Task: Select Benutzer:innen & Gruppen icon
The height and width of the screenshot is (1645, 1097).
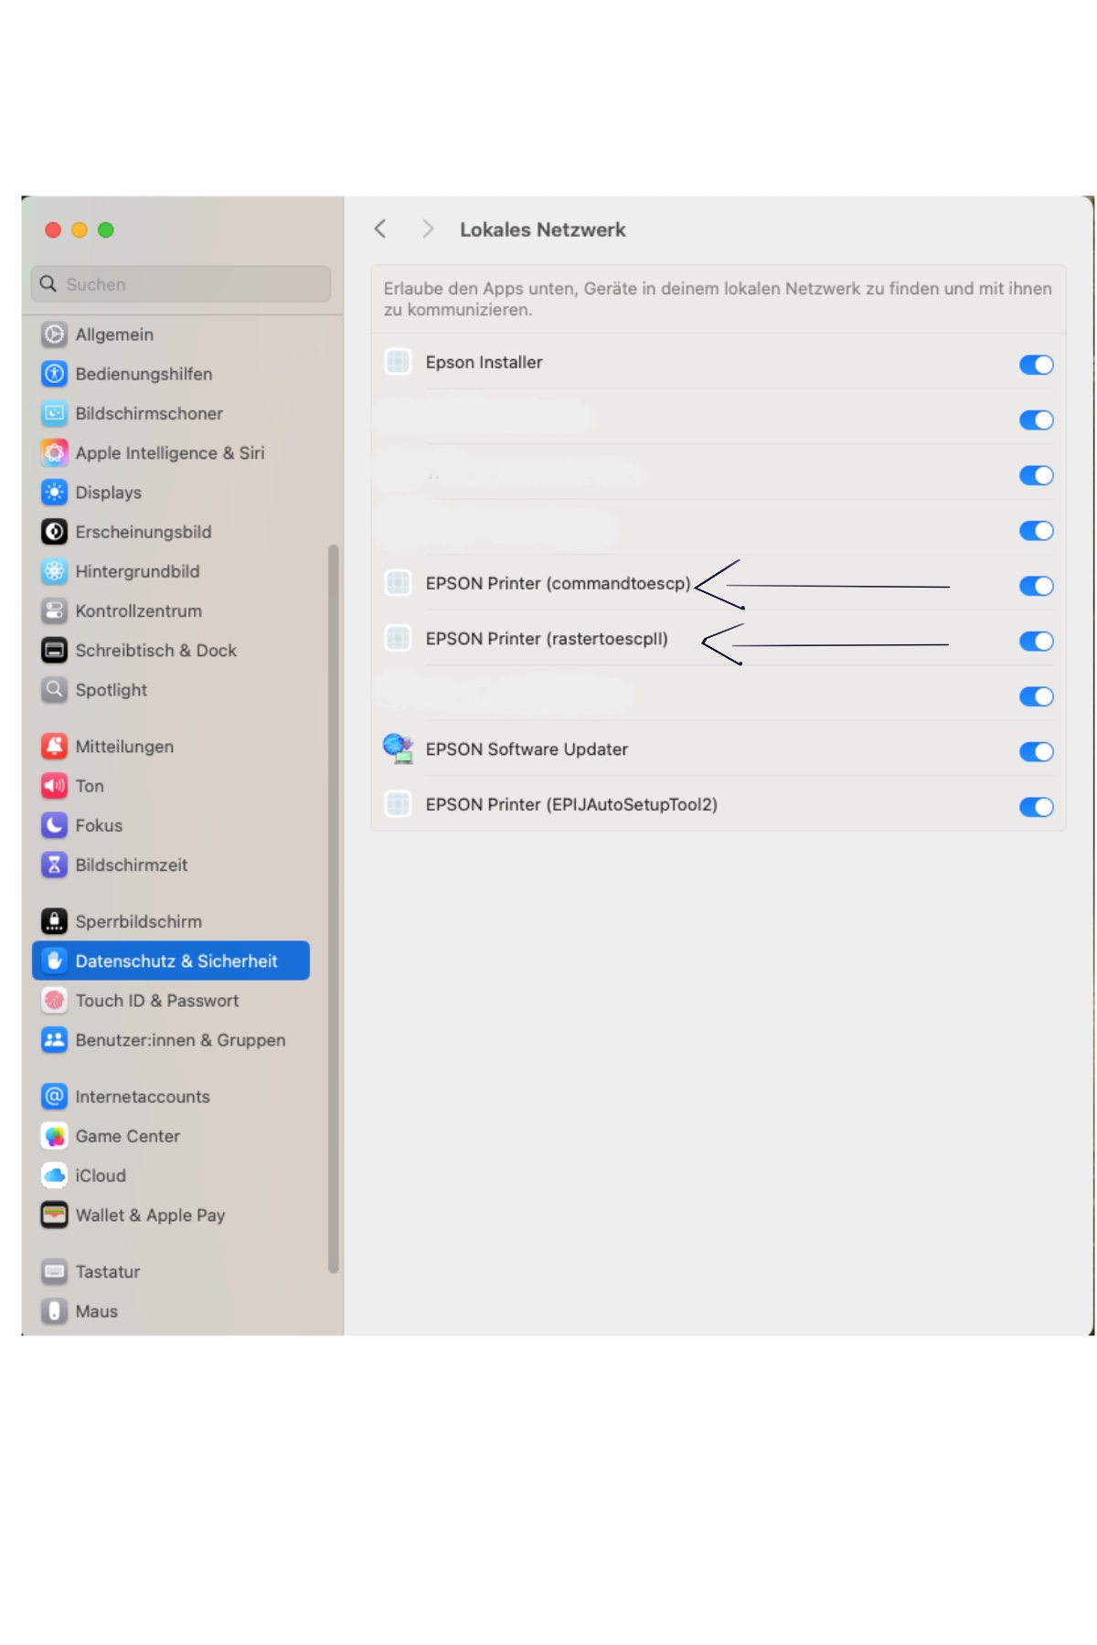Action: pos(55,1040)
